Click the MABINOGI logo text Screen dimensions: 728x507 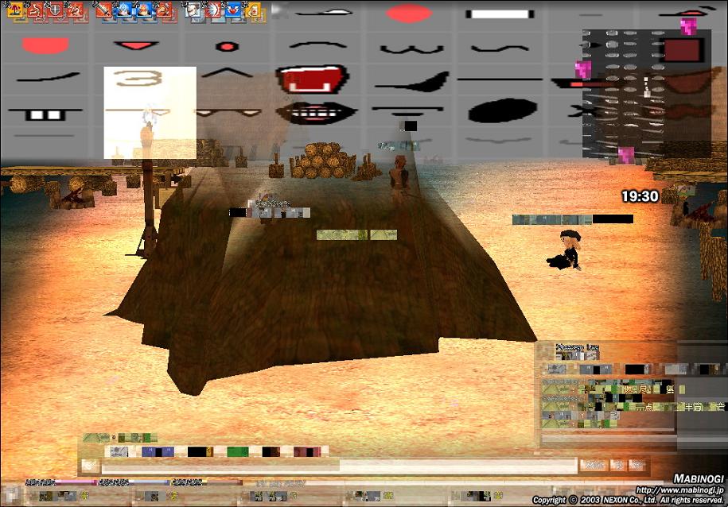[698, 478]
